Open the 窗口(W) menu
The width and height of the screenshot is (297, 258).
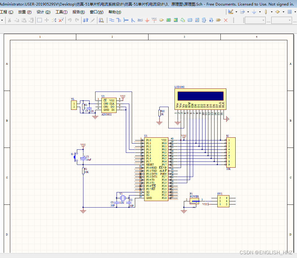(x=97, y=12)
